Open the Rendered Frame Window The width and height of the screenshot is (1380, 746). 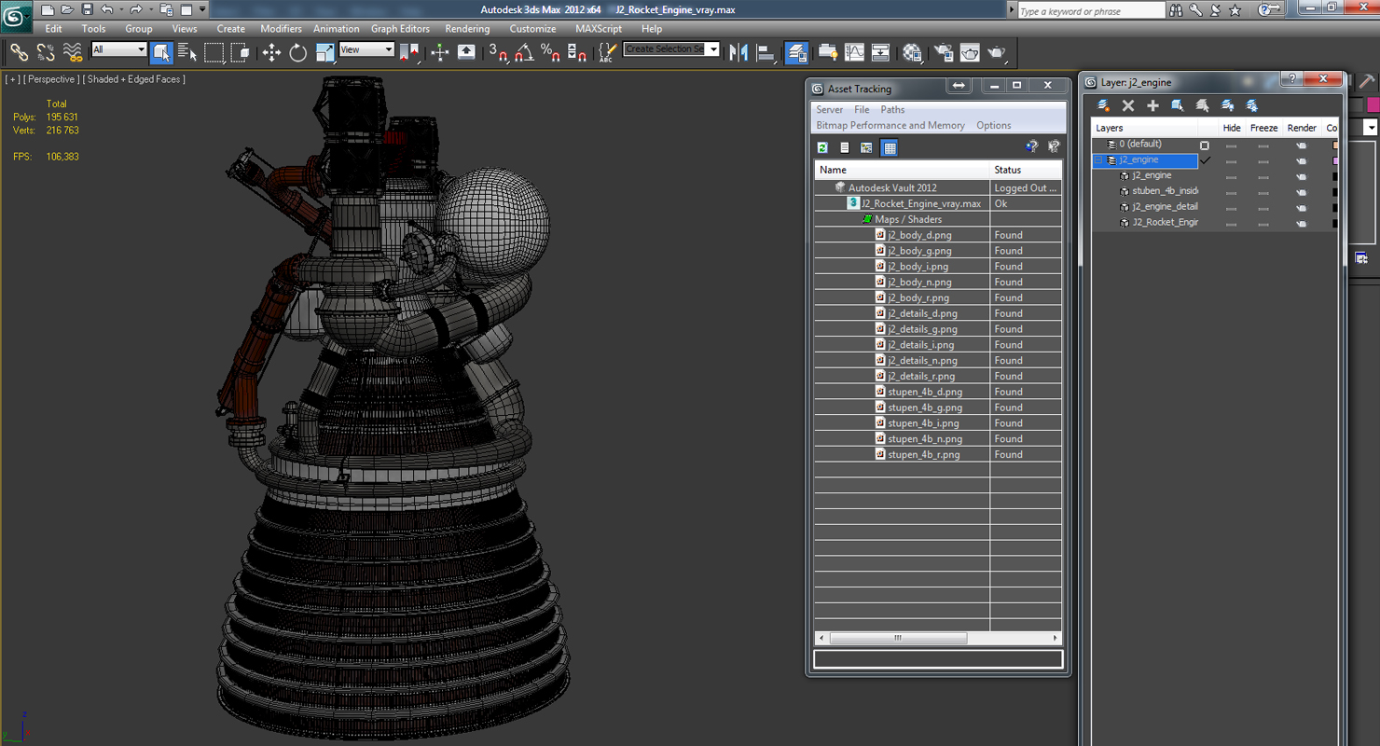[971, 53]
